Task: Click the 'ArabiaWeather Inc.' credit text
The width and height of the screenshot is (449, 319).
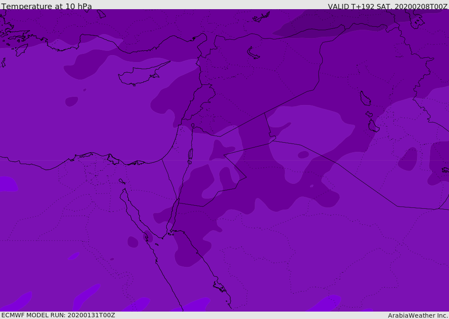Action: [418, 315]
